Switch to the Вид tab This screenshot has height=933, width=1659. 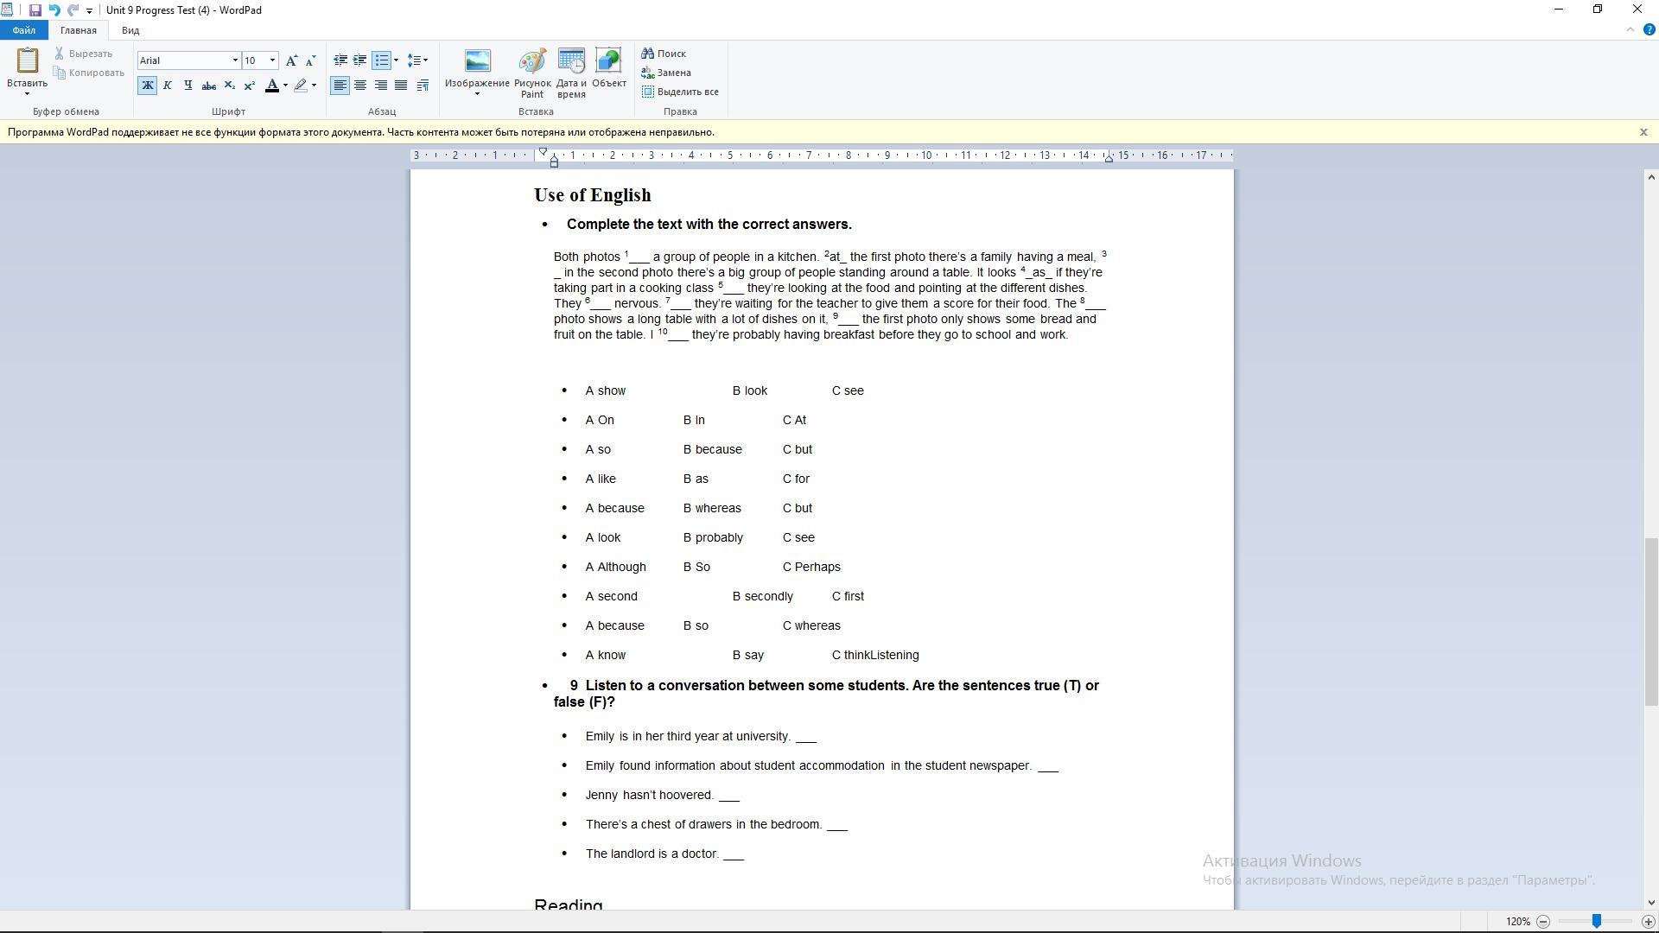[x=130, y=30]
